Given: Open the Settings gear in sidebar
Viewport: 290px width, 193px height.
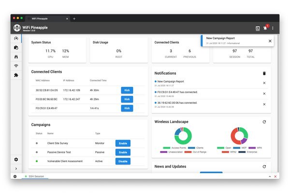Looking at the screenshot, I should 16,159.
